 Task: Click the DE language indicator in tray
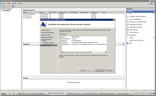[136, 93]
